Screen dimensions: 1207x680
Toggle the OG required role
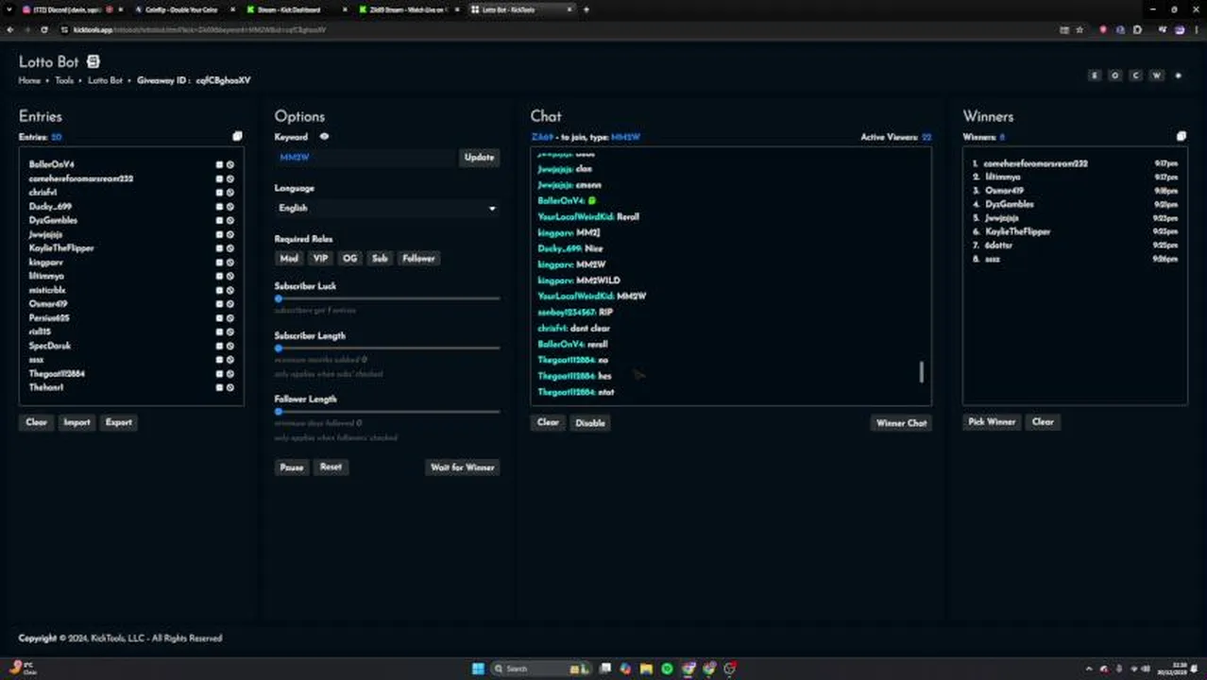(350, 258)
